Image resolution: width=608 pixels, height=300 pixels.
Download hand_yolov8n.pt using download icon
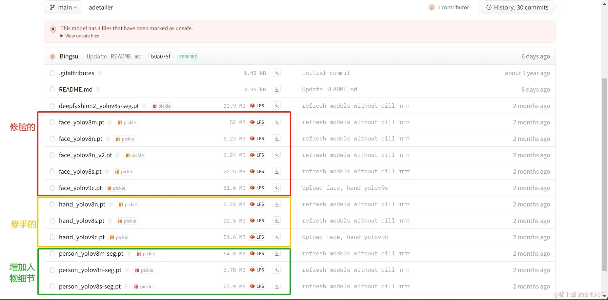(x=277, y=204)
